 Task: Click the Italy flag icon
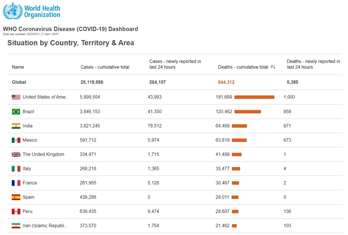16,169
